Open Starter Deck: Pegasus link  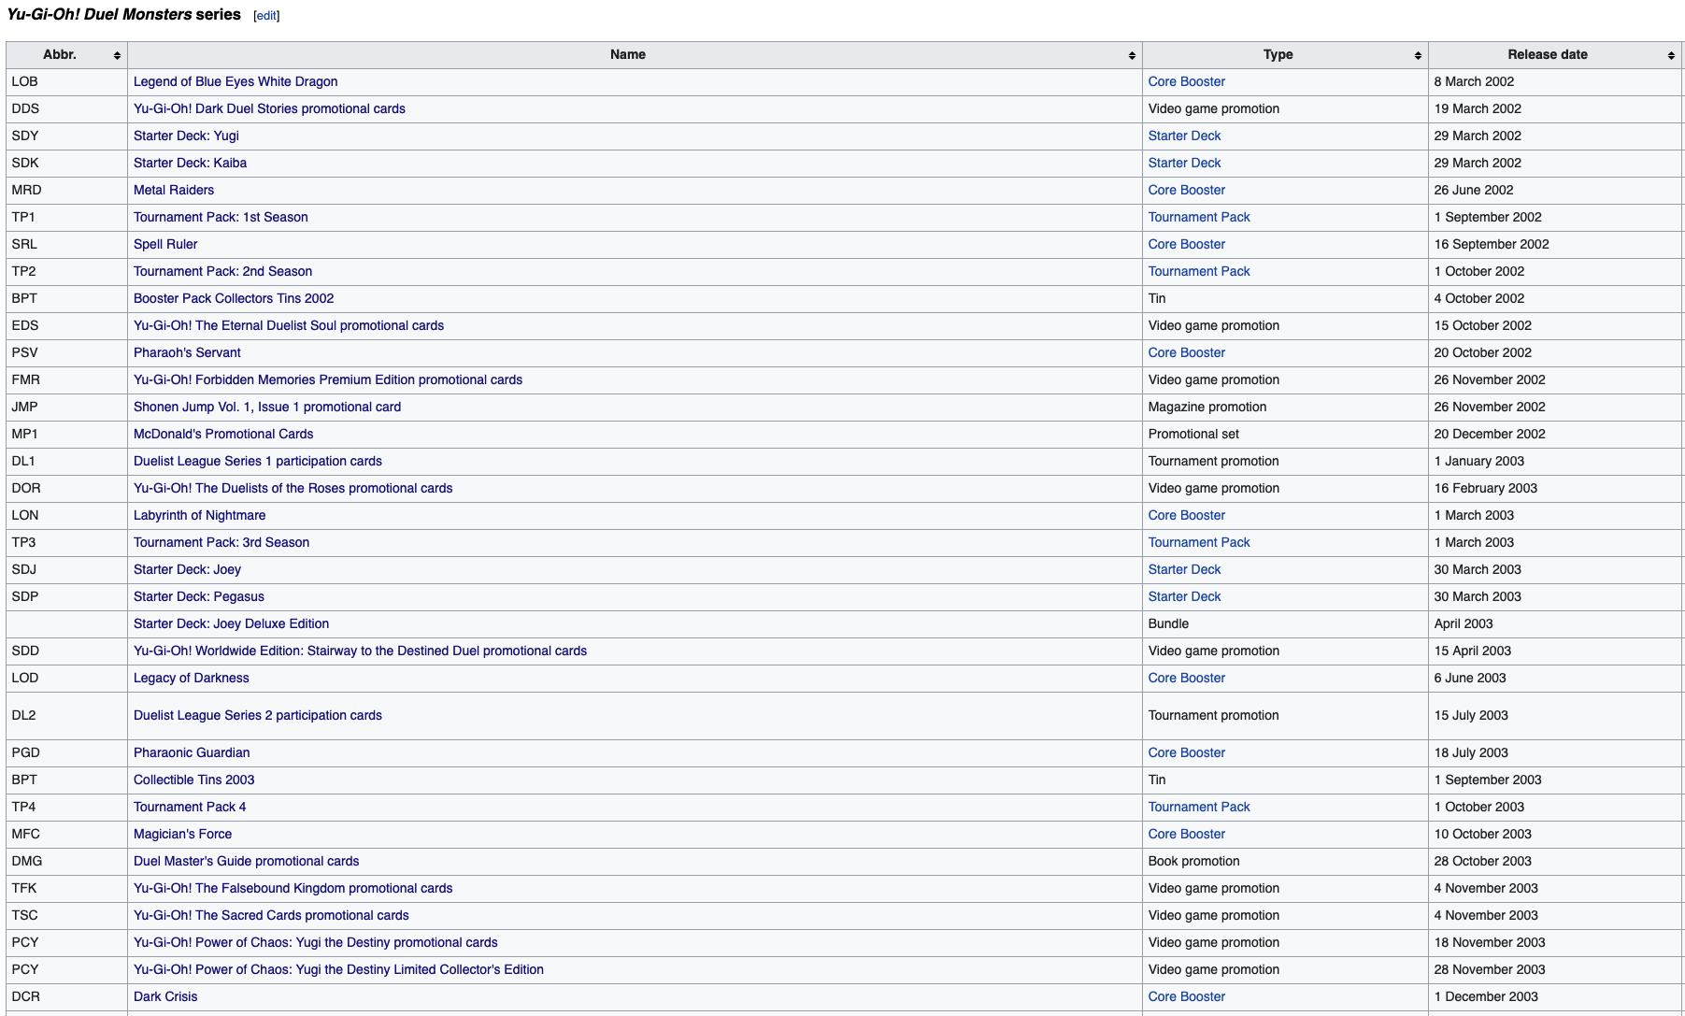pos(199,597)
